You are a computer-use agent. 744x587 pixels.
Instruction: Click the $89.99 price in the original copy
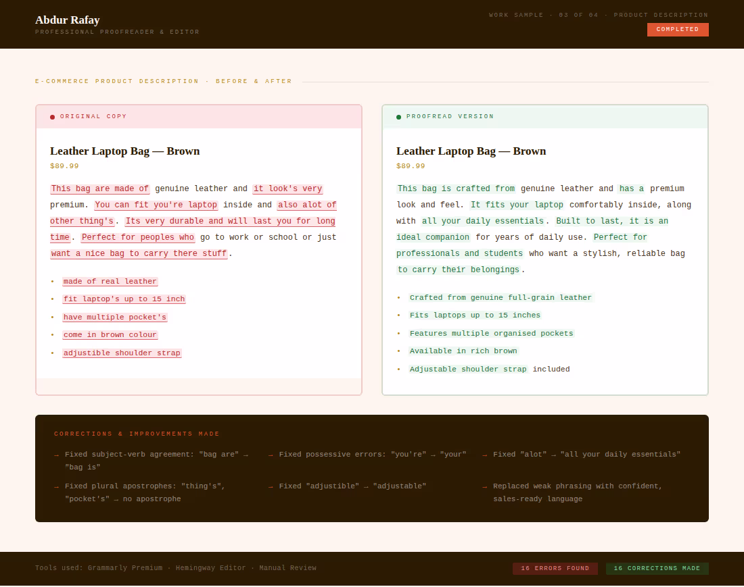tap(64, 165)
